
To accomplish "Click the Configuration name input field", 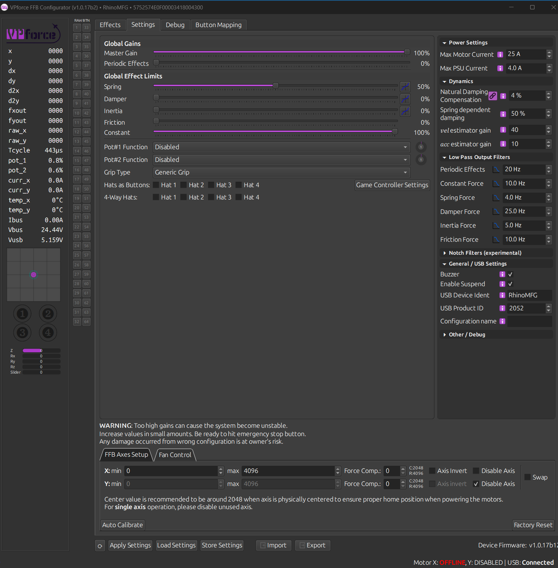I will 529,321.
